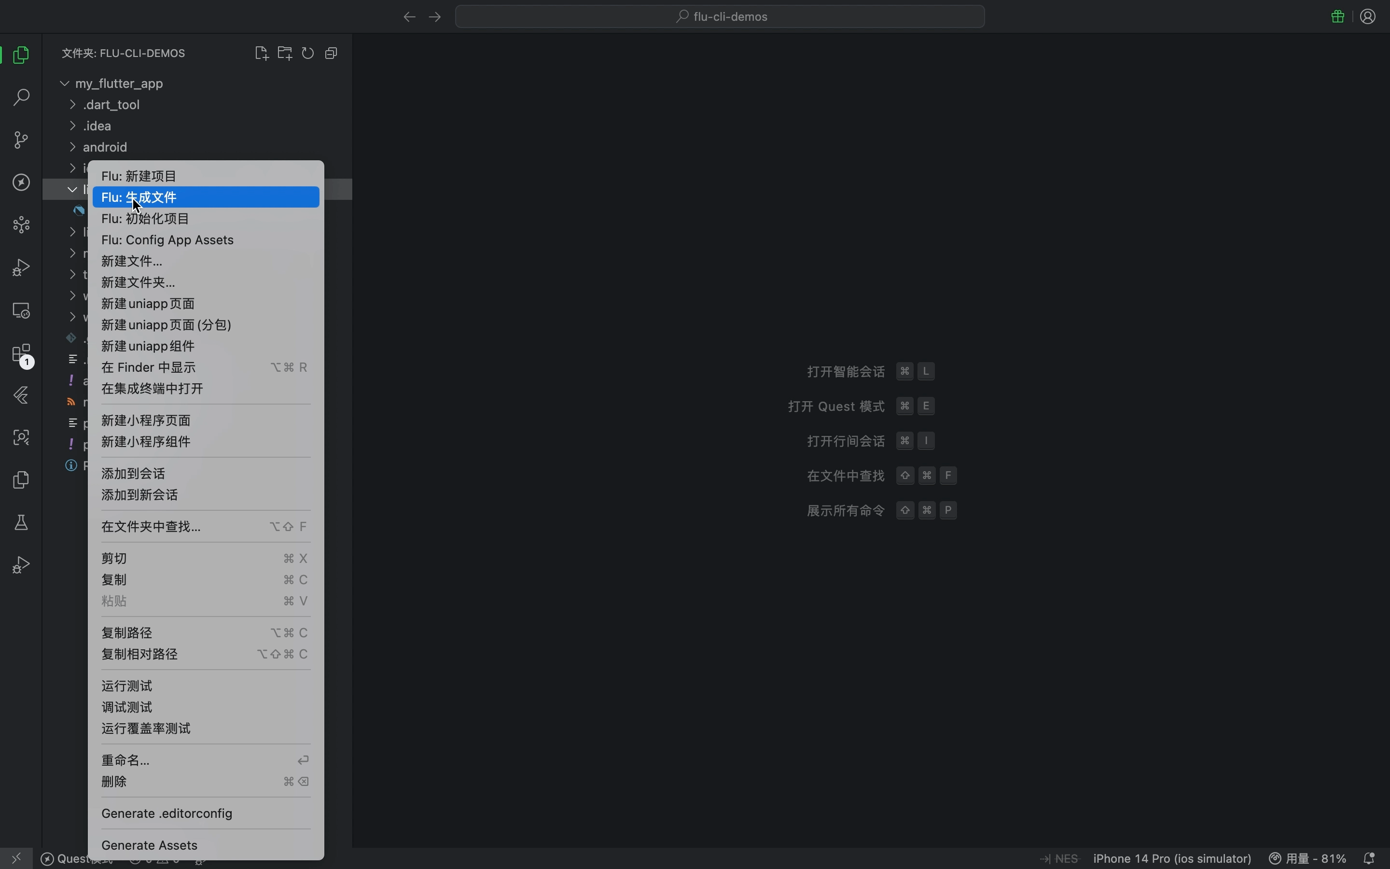1390x869 pixels.
Task: Open the Extensions view with badge 1
Action: [21, 354]
